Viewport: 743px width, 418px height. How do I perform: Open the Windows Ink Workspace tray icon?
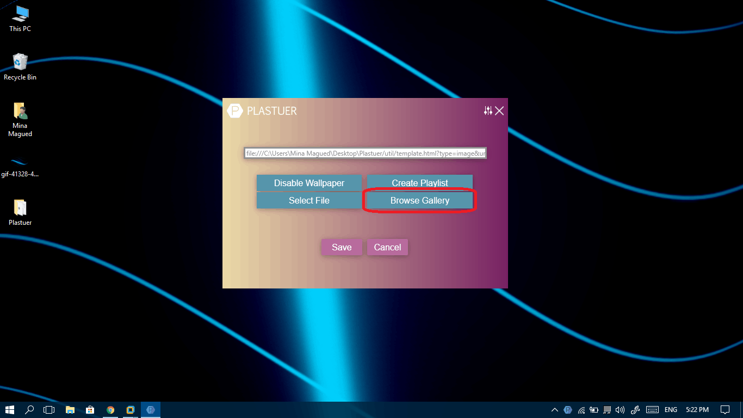pyautogui.click(x=635, y=410)
